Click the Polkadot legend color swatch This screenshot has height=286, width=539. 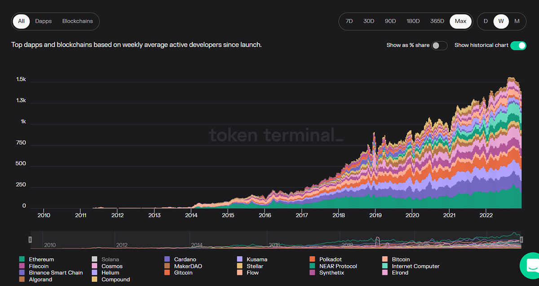click(312, 260)
